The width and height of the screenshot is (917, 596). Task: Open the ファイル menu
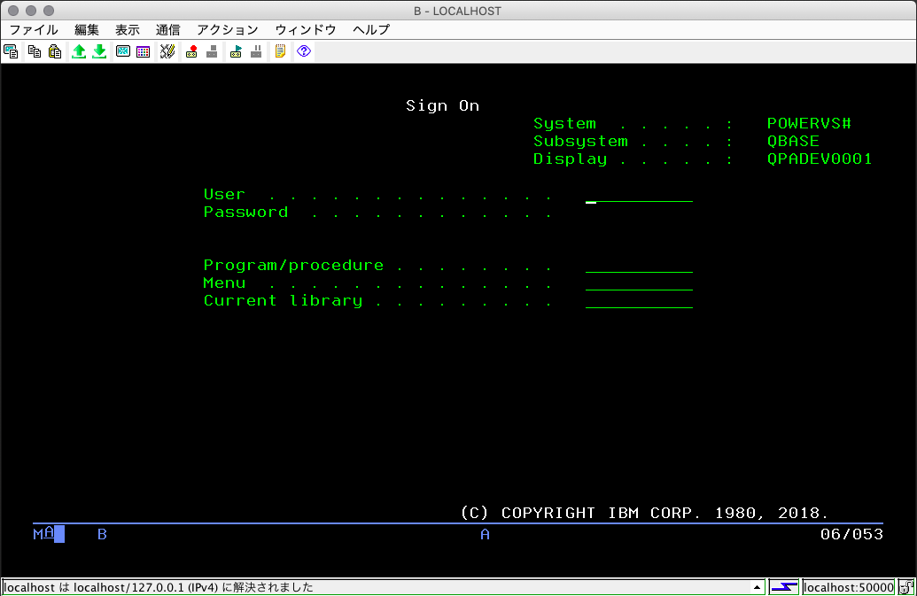pyautogui.click(x=34, y=30)
